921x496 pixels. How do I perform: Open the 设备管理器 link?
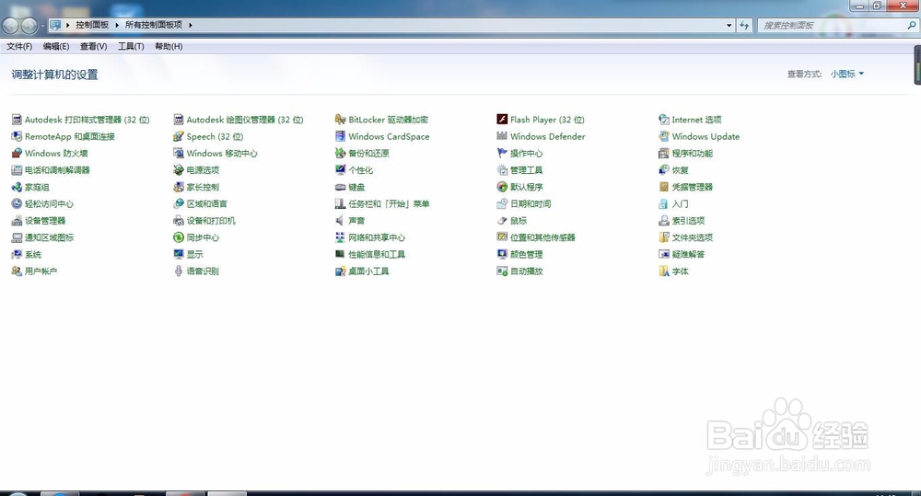(45, 221)
